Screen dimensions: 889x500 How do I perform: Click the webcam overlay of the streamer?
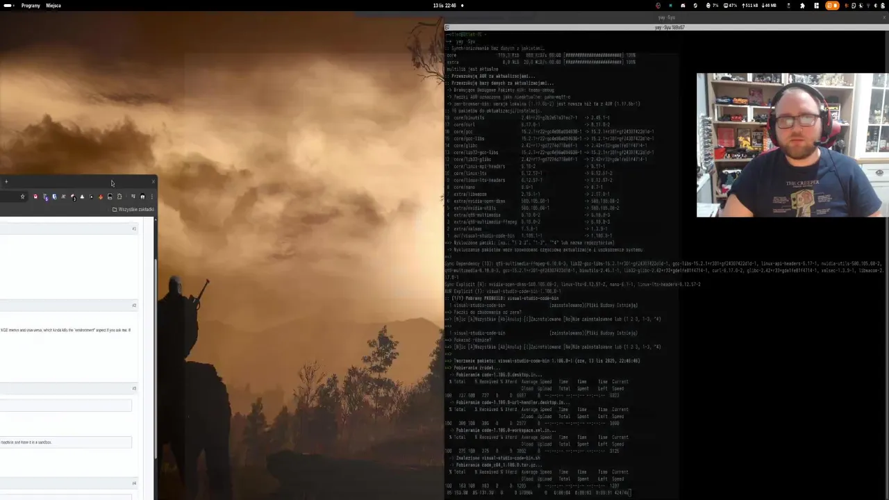click(792, 145)
